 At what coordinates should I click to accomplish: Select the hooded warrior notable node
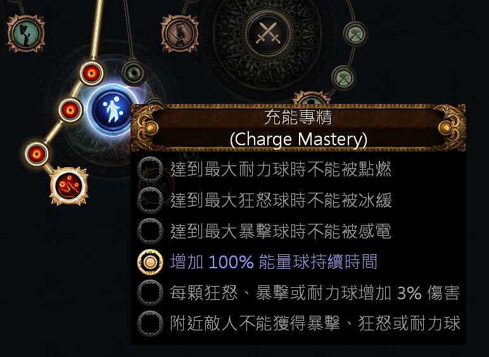(180, 34)
